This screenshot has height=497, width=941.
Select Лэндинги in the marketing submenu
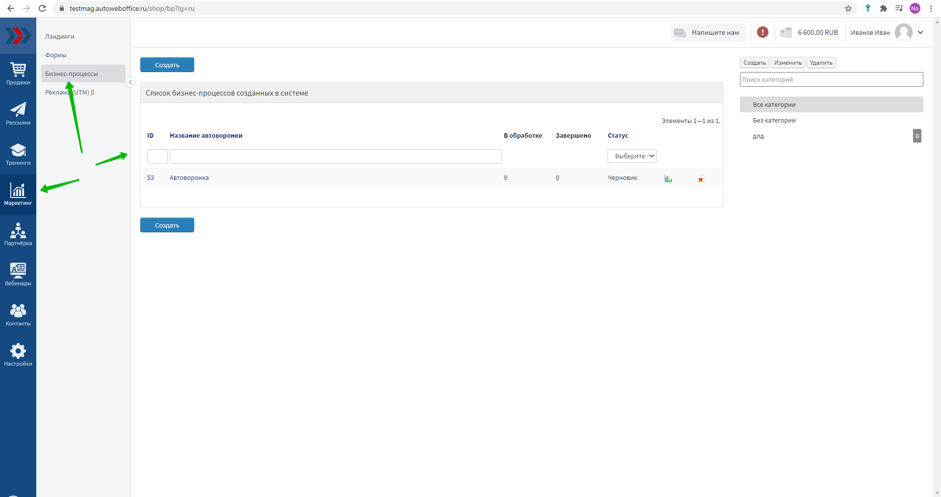coord(60,37)
